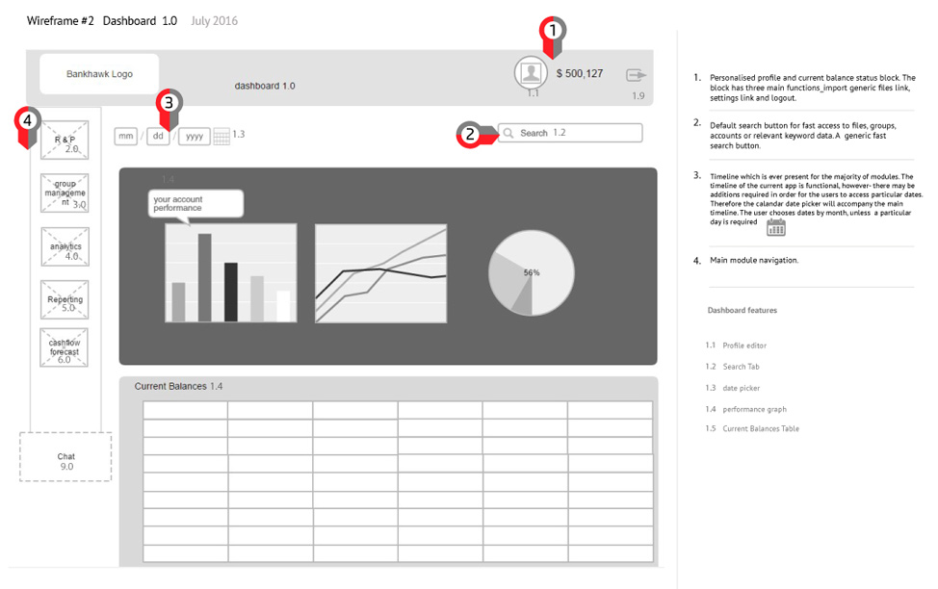Open the cashflow forecast module icon
The image size is (938, 589).
[x=65, y=347]
